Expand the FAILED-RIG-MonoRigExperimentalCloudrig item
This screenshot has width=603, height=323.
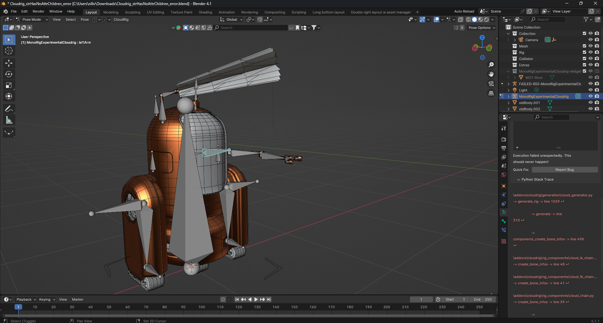point(508,84)
